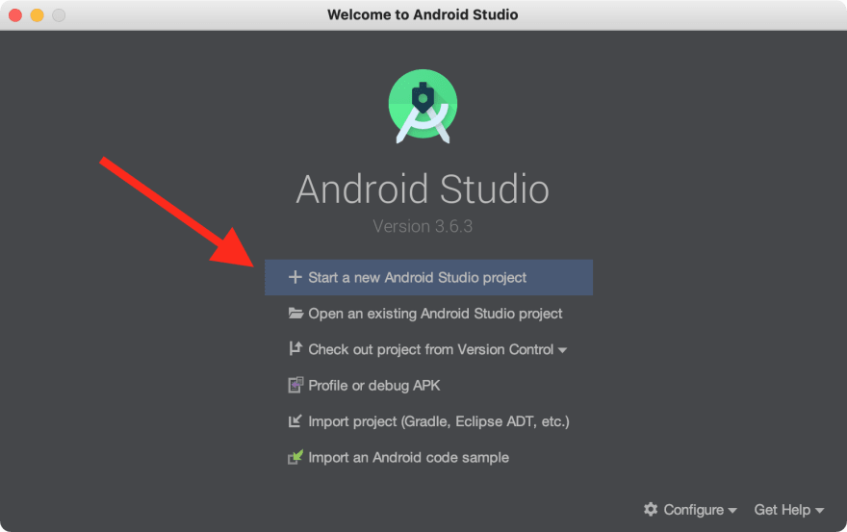
Task: Minimize the window with yellow button
Action: point(37,15)
